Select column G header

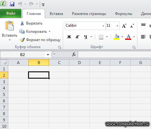click(x=140, y=62)
